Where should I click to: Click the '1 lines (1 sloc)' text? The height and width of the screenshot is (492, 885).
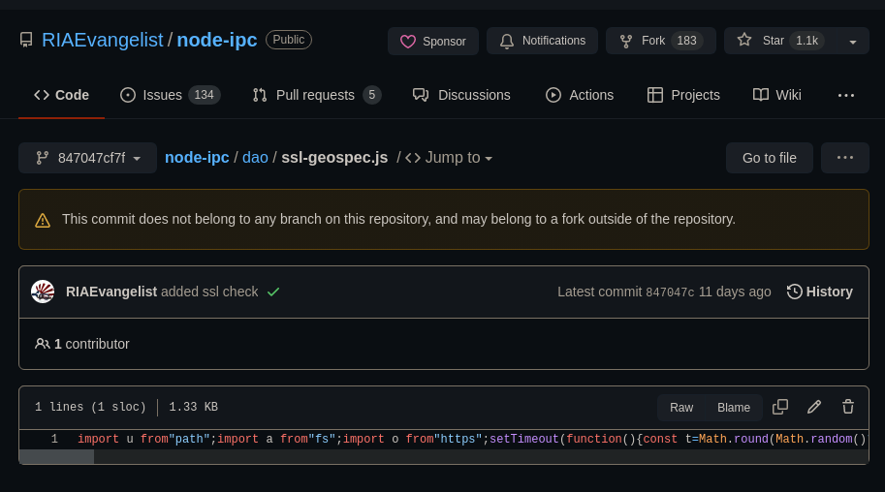click(90, 407)
